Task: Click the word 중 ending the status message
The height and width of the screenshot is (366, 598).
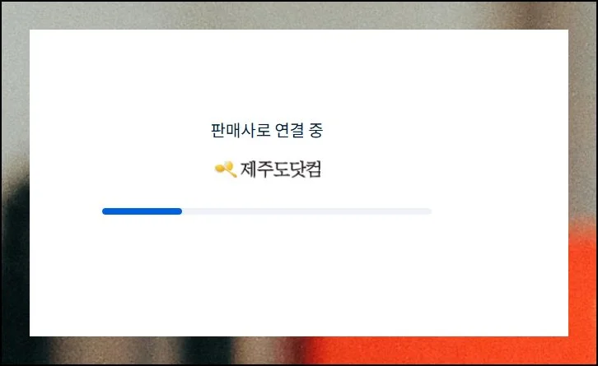Action: pyautogui.click(x=315, y=130)
